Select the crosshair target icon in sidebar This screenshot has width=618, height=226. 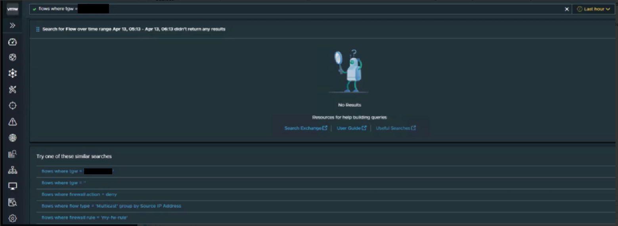click(x=13, y=105)
